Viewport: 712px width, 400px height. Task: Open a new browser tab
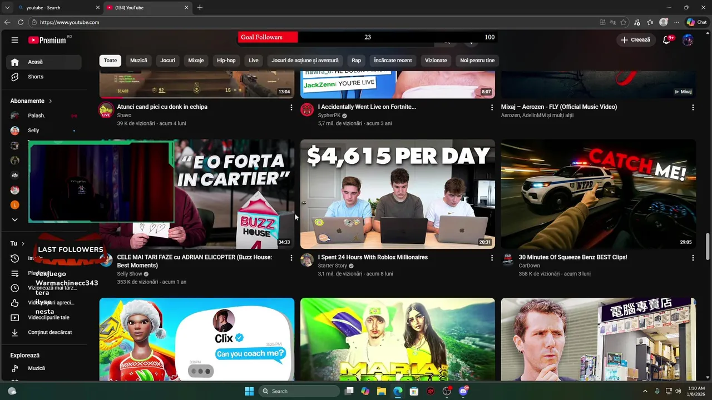tap(200, 8)
